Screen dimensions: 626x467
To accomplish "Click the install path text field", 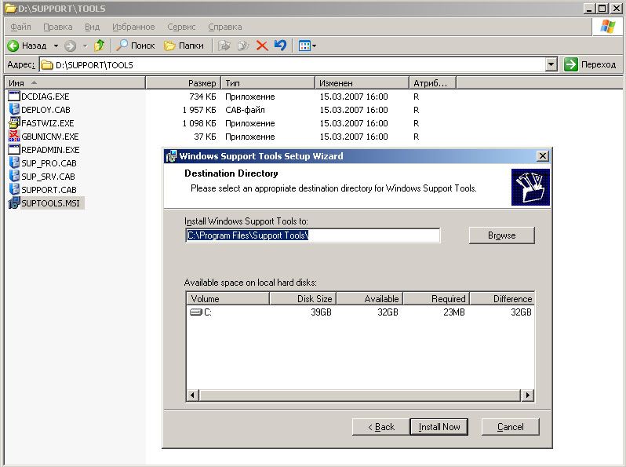I will 312,235.
